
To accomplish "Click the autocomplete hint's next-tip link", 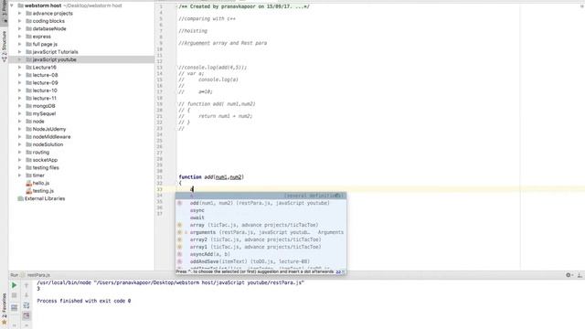I will click(338, 272).
